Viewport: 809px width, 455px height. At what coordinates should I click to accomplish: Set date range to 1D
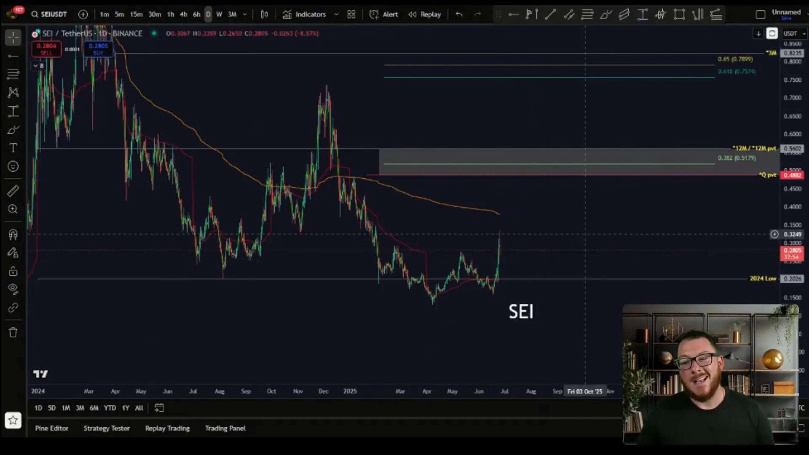click(38, 408)
